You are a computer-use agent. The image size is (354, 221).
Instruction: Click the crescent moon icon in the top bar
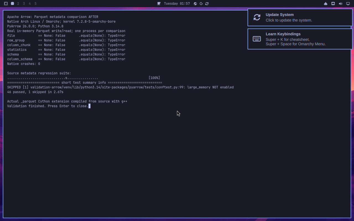(x=201, y=4)
